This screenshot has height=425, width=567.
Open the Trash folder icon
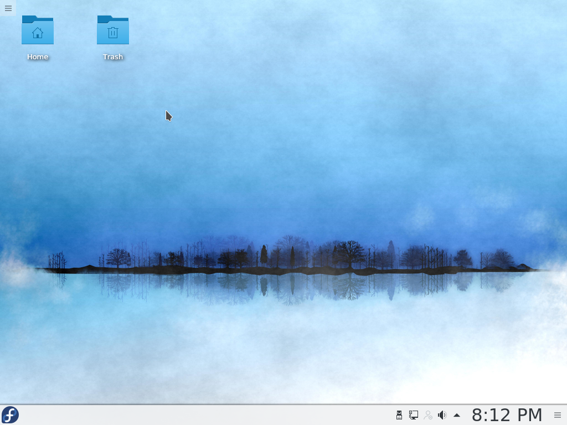(x=113, y=30)
